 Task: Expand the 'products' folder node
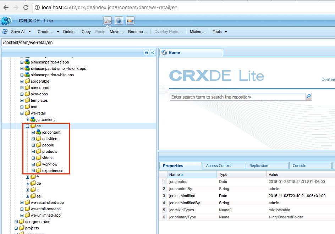[33, 151]
